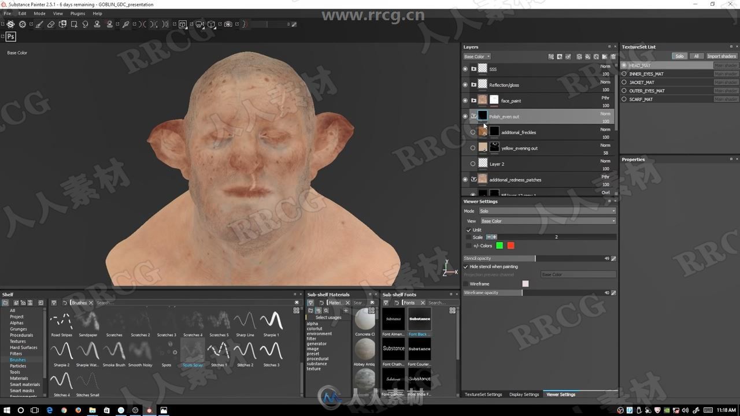740x416 pixels.
Task: Choose the Smoke Brush preset
Action: [114, 352]
